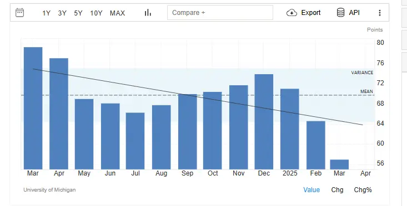
Task: Click the Export button label
Action: tap(311, 13)
